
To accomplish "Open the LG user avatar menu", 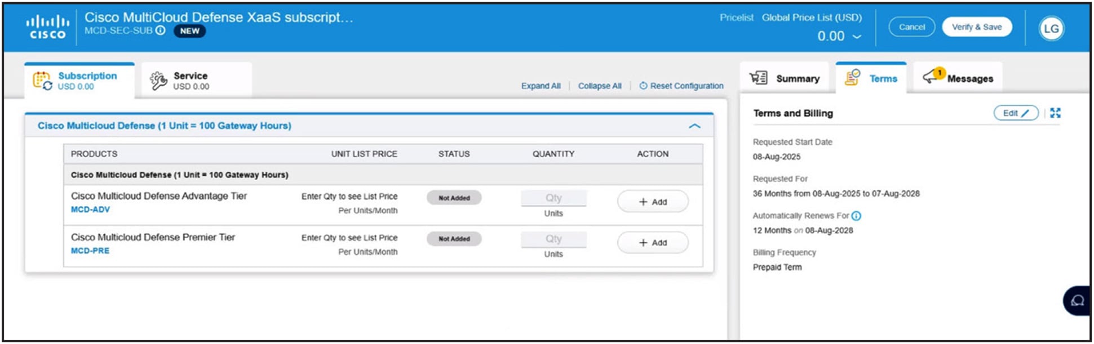I will click(1051, 29).
